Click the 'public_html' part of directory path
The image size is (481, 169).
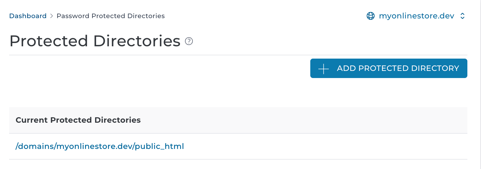(x=159, y=146)
